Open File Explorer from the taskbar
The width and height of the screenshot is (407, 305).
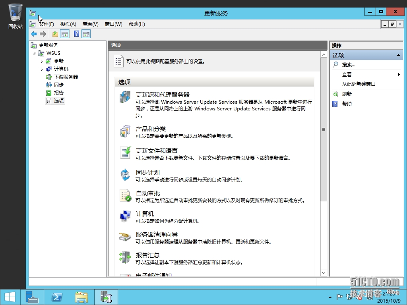(81, 297)
